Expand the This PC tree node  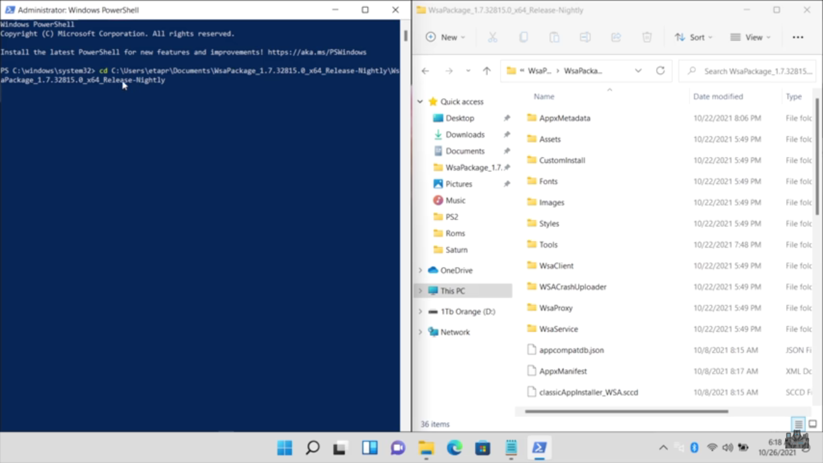[x=420, y=291]
